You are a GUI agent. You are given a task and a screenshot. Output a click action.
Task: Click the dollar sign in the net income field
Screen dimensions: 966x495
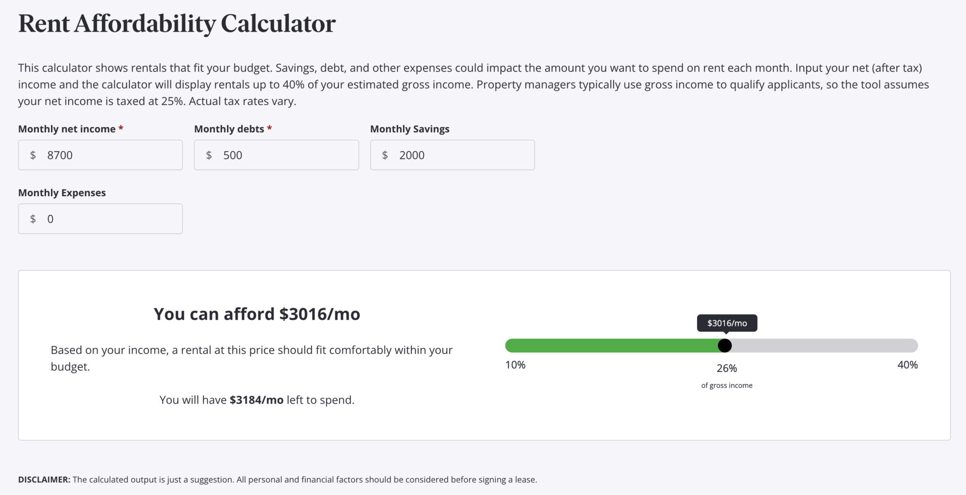pos(33,155)
